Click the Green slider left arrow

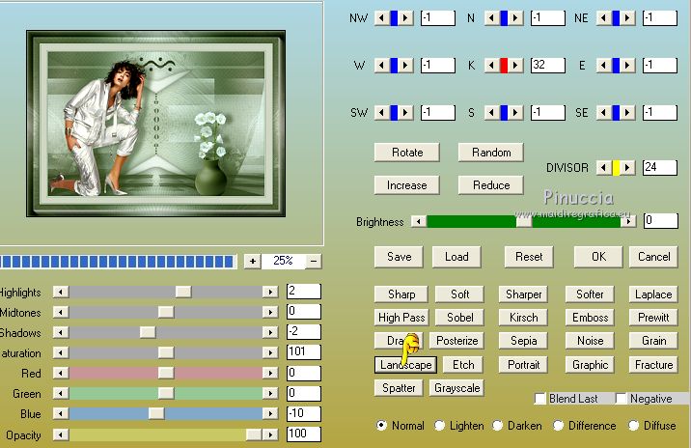point(61,393)
